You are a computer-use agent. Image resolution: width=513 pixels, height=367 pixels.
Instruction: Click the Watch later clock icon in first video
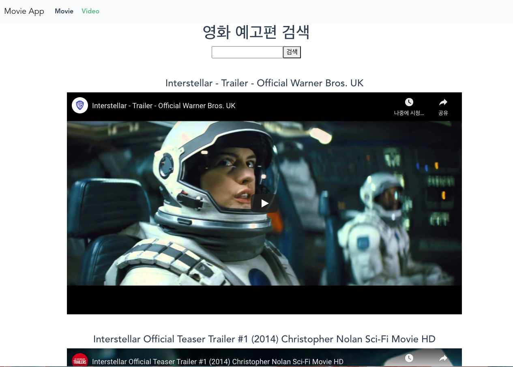coord(409,102)
